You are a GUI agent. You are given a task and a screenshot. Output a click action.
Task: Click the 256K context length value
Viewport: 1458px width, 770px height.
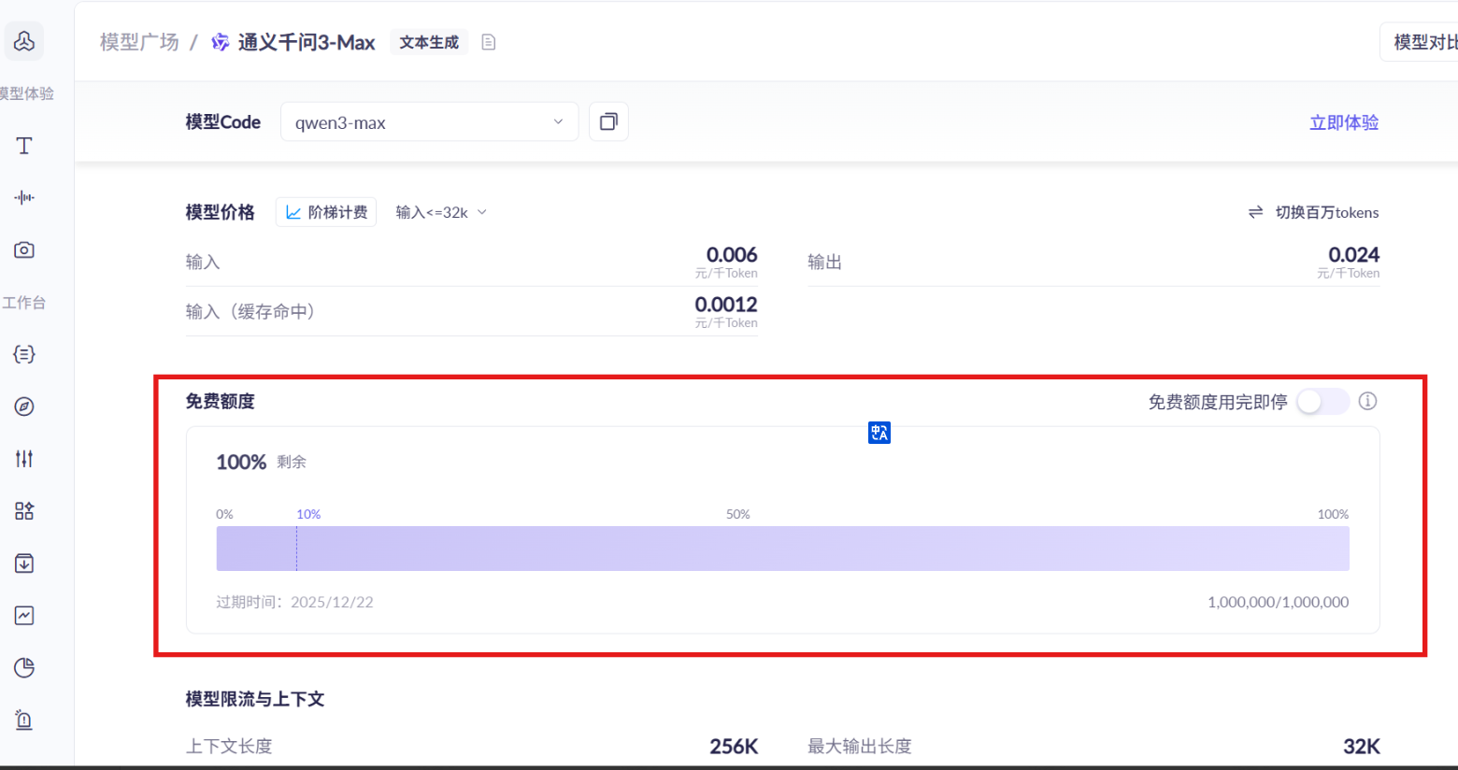click(734, 746)
